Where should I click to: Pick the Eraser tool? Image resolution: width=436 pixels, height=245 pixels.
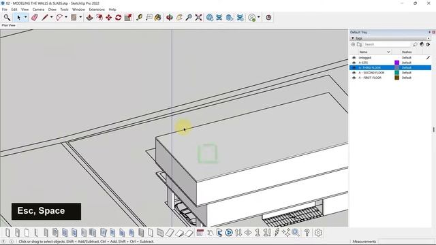tap(35, 18)
